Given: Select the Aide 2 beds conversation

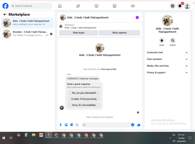Looking at the screenshot, I should (27, 23).
